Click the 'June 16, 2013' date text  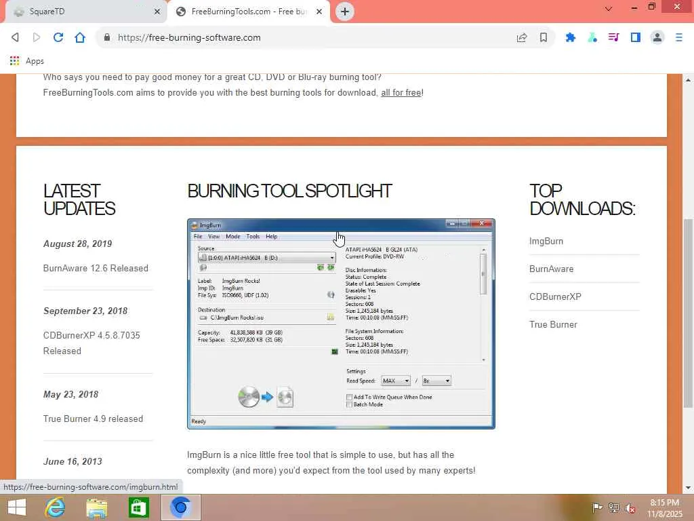coord(73,461)
